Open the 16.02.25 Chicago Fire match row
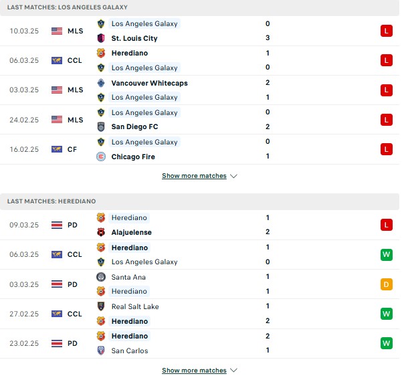This screenshot has height=382, width=402. [x=199, y=149]
